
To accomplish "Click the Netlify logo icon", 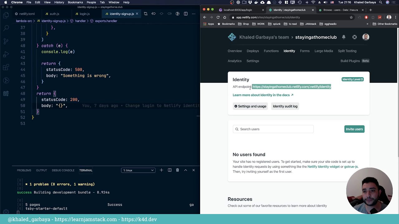I will (x=232, y=37).
